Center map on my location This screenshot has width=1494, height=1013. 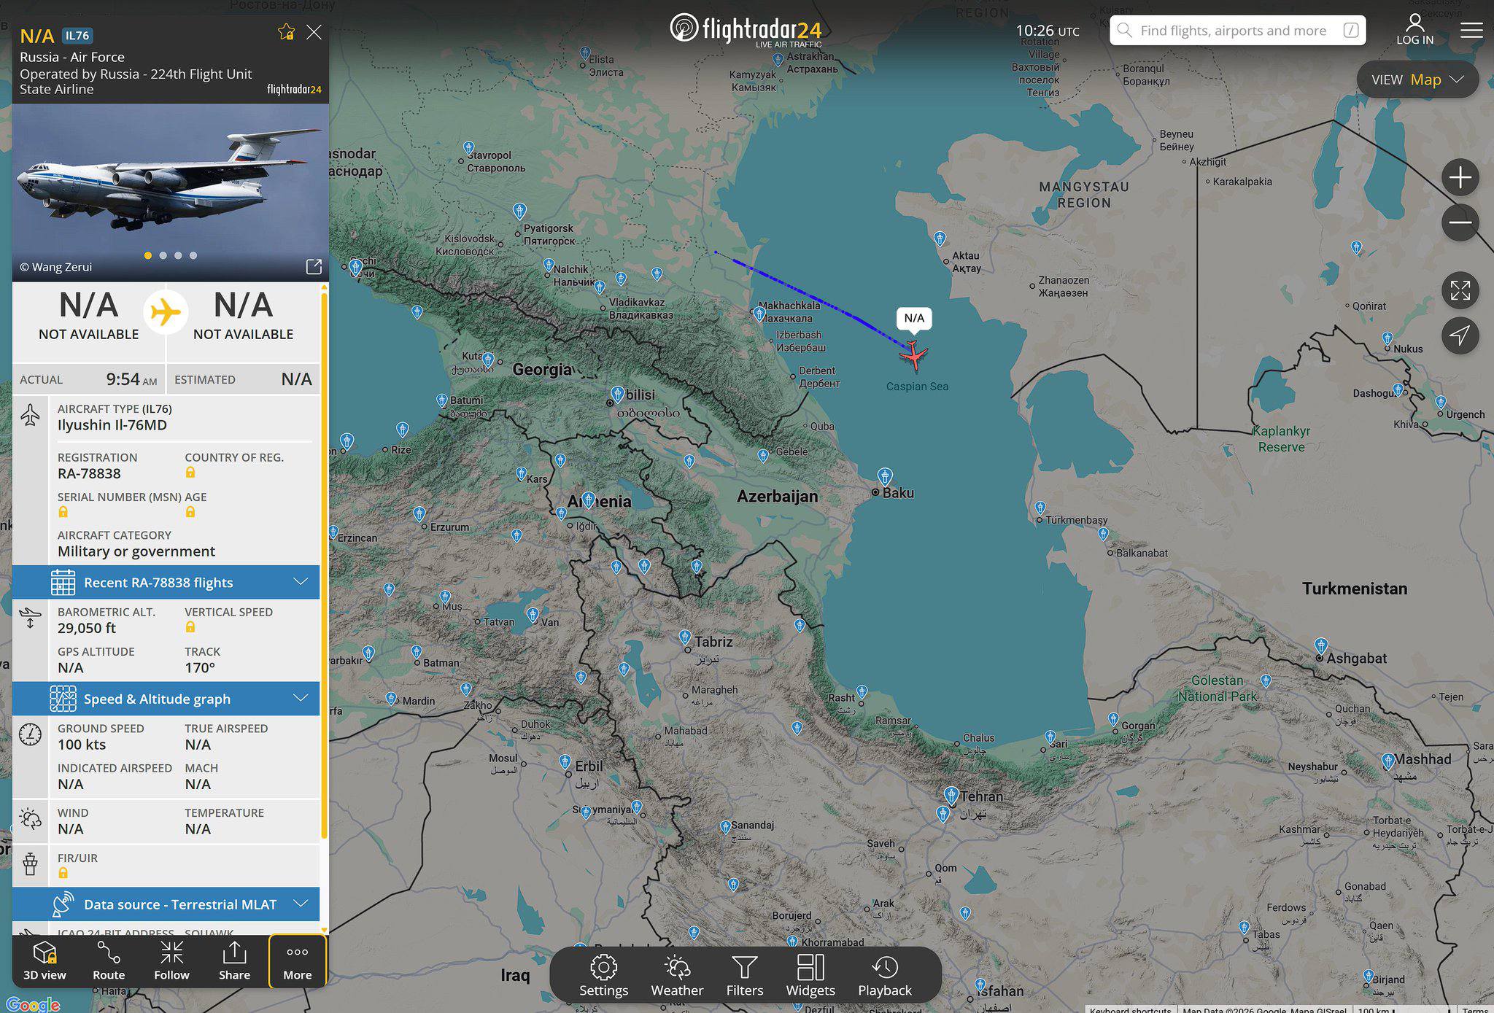1460,335
